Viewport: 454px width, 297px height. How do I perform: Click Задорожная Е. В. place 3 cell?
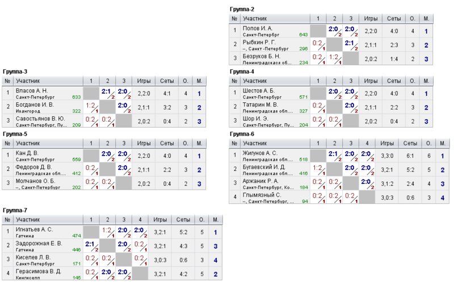(216, 246)
